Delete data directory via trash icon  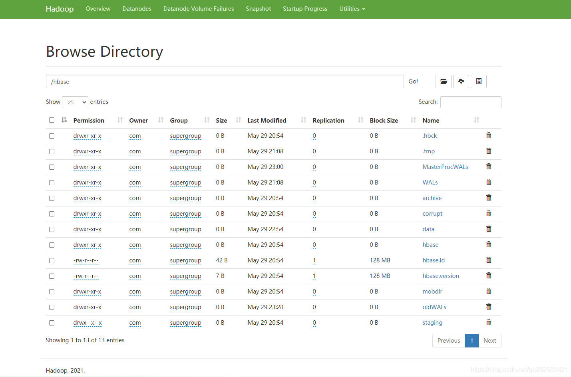click(x=488, y=229)
